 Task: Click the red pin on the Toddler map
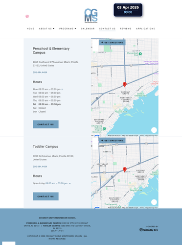[125, 170]
